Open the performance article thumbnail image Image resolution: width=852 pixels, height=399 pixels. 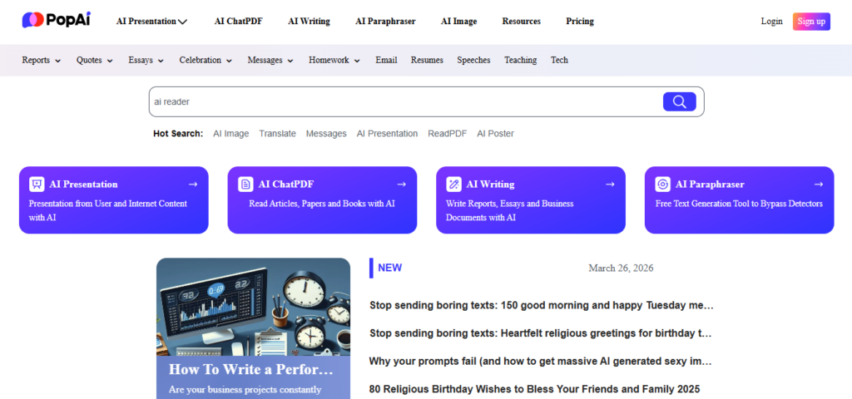pyautogui.click(x=253, y=307)
